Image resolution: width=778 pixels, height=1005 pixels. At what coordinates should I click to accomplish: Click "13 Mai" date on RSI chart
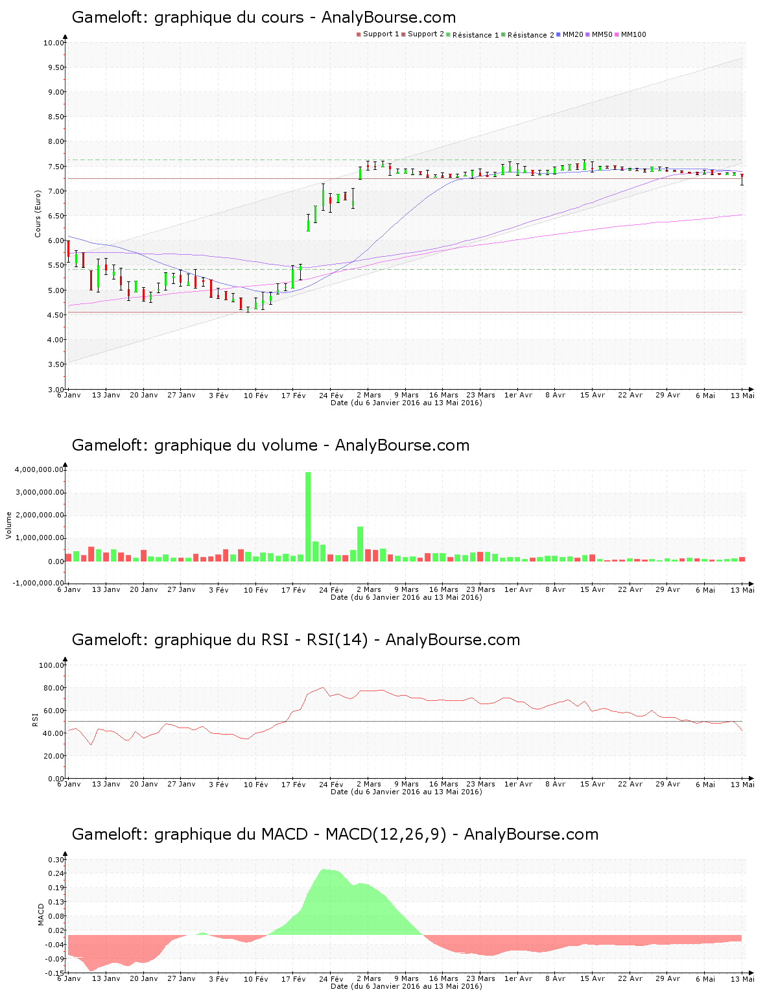tap(743, 784)
